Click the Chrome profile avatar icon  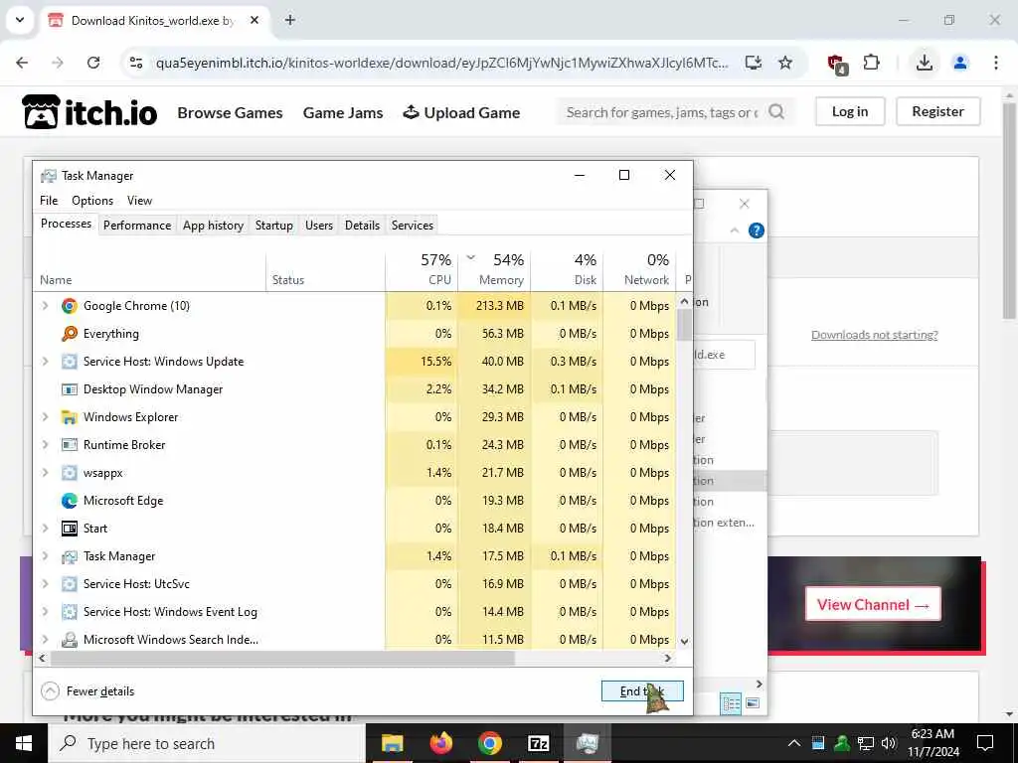coord(960,63)
